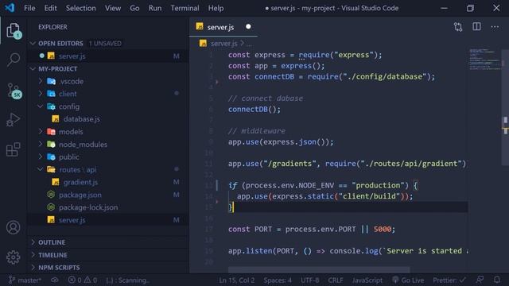Click the watch eye icon in status bar
509x286 pixels.
(x=55, y=280)
